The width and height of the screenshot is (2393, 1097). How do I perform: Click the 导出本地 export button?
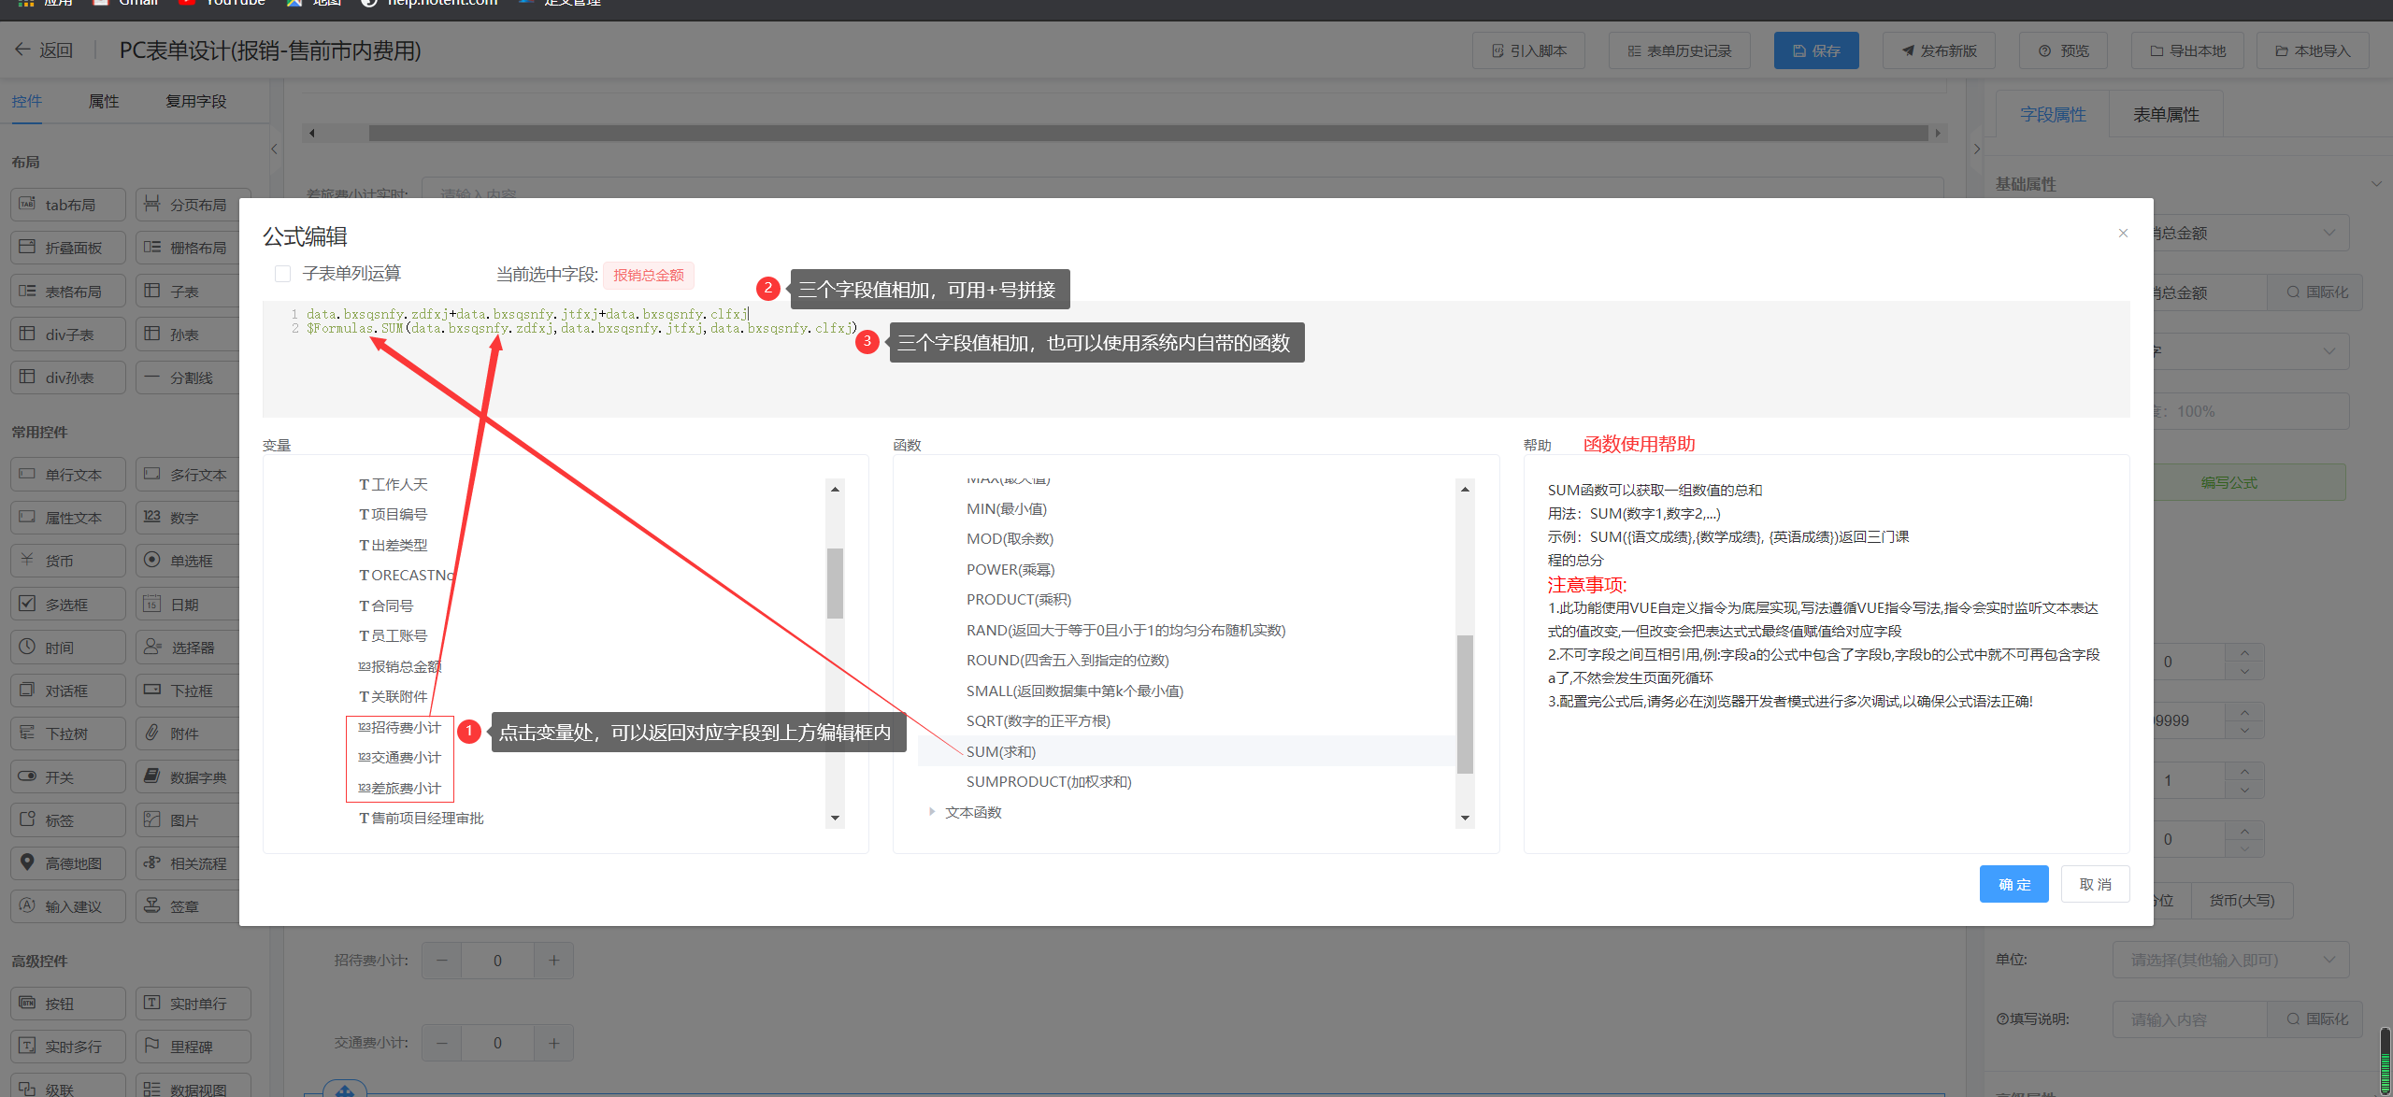(x=2187, y=50)
